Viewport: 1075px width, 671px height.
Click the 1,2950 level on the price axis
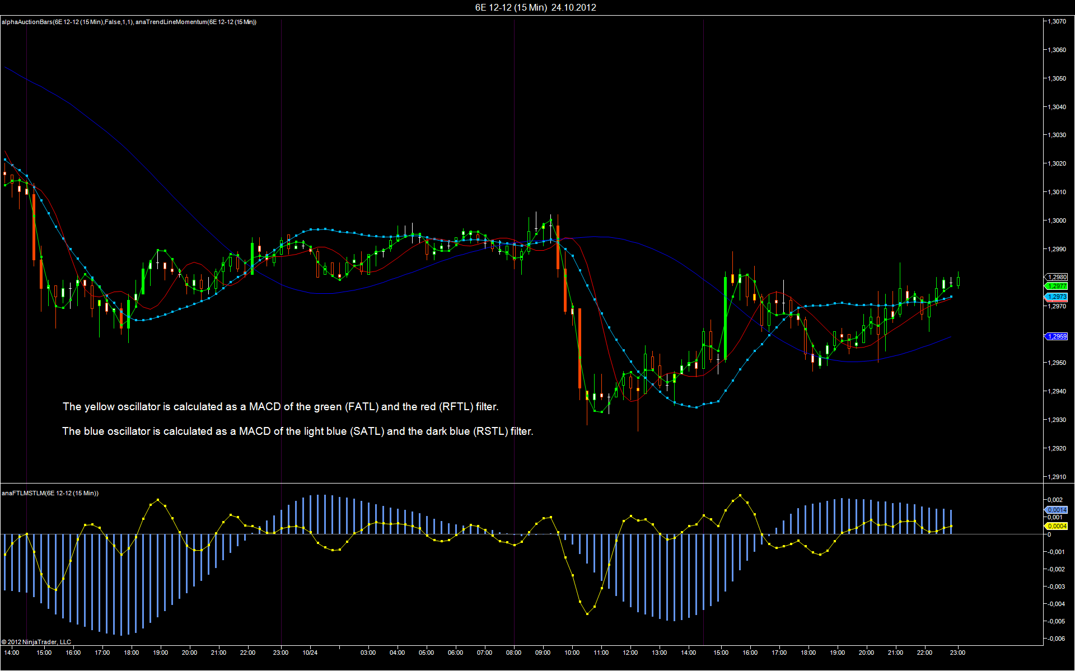[x=1057, y=363]
